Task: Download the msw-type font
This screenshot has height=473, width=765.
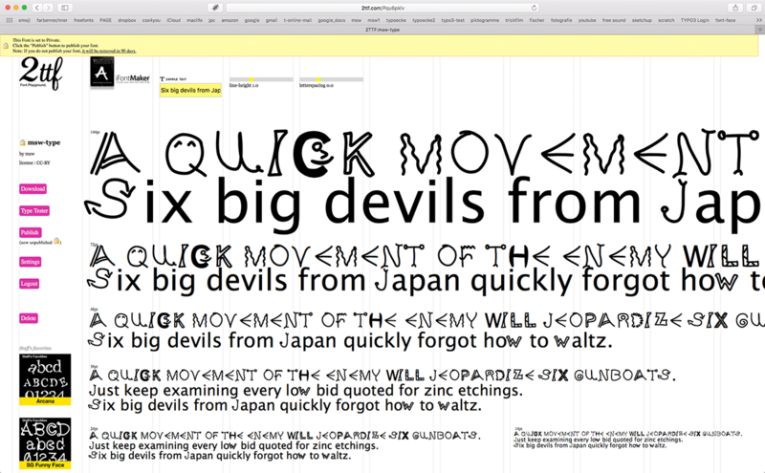Action: pos(33,189)
